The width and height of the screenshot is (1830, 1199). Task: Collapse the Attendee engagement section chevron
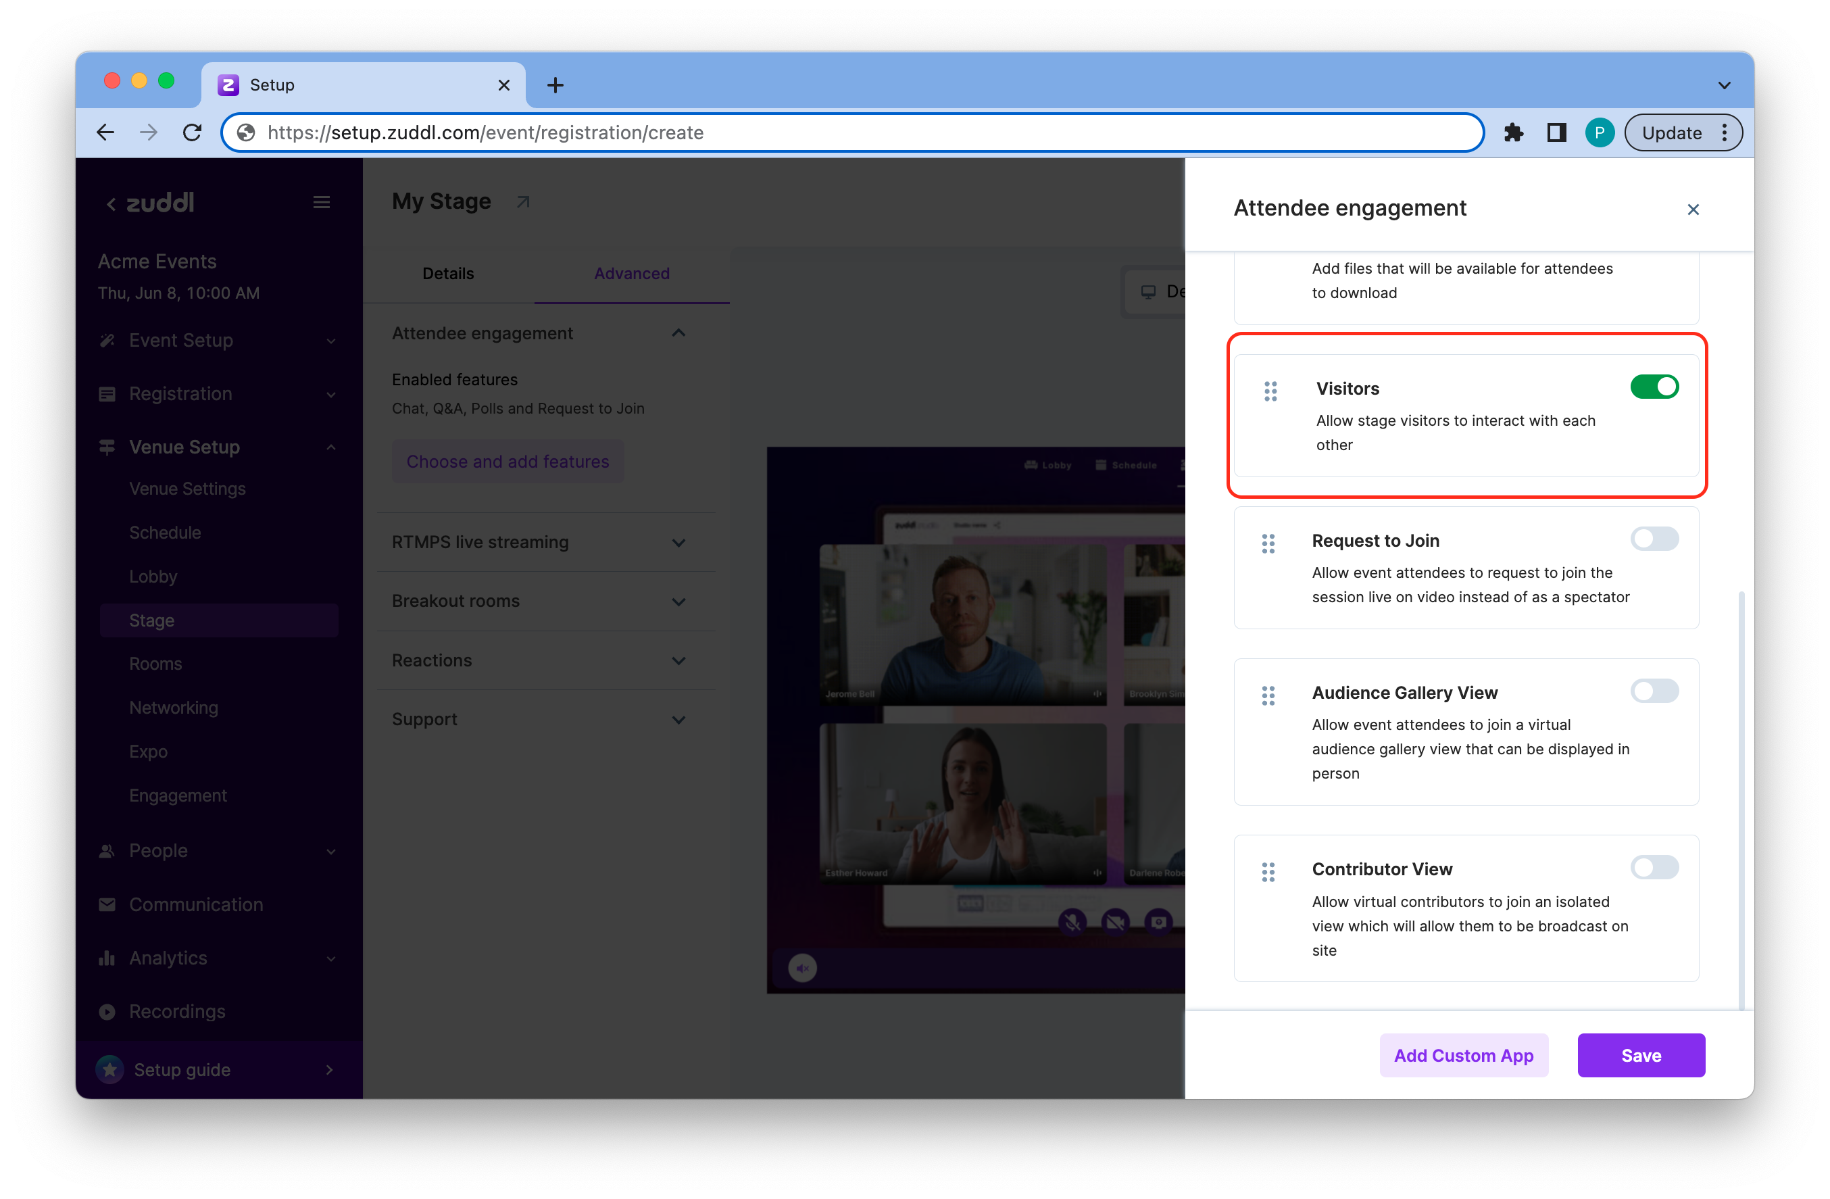[x=678, y=333]
